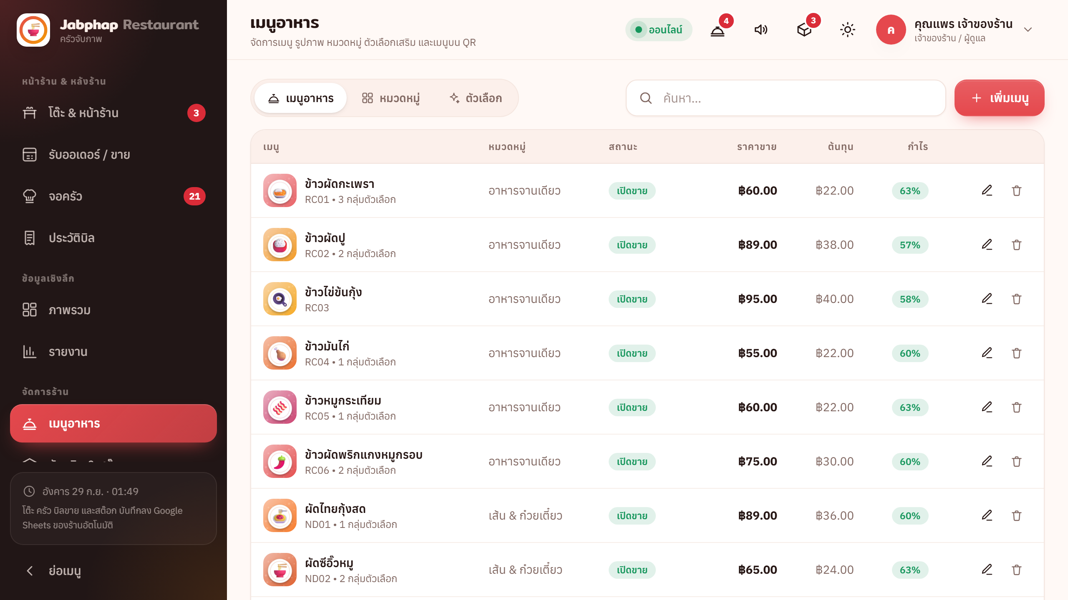This screenshot has height=600, width=1068.
Task: Open the box stock alerts icon
Action: click(804, 30)
